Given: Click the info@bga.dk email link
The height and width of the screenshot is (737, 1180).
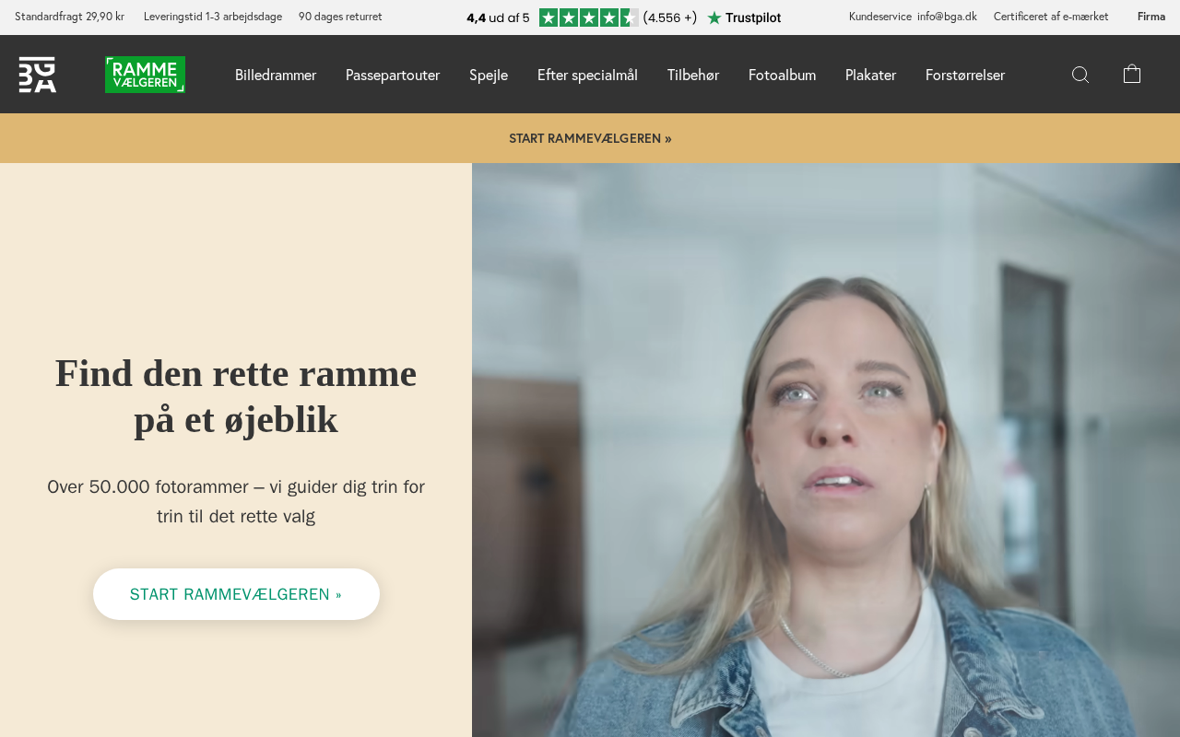Looking at the screenshot, I should tap(947, 17).
